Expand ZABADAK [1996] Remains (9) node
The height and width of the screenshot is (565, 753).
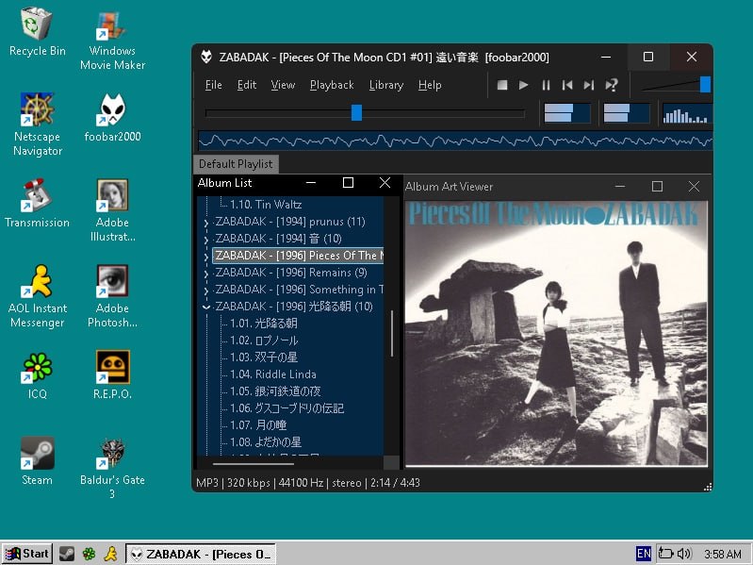pyautogui.click(x=206, y=274)
